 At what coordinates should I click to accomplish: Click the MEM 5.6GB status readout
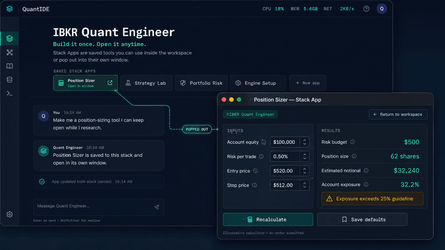(x=304, y=9)
